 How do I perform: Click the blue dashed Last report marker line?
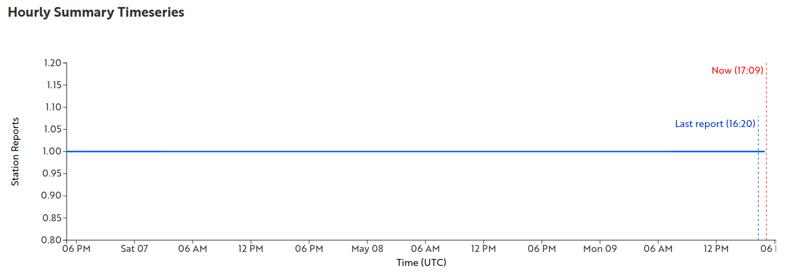(758, 205)
